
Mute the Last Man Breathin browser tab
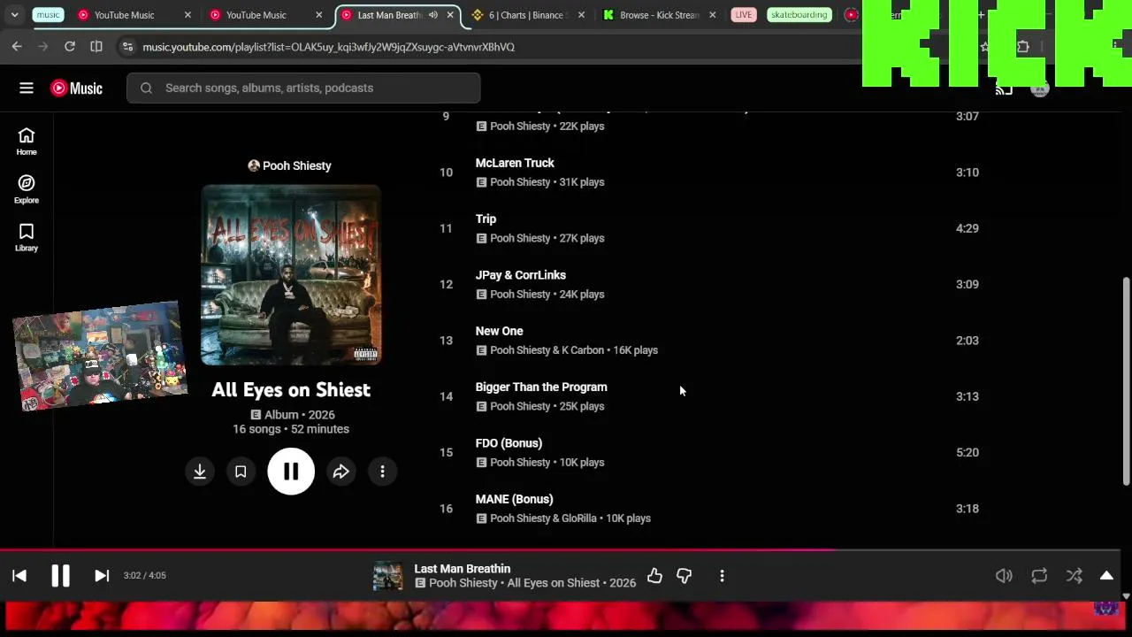tap(433, 15)
